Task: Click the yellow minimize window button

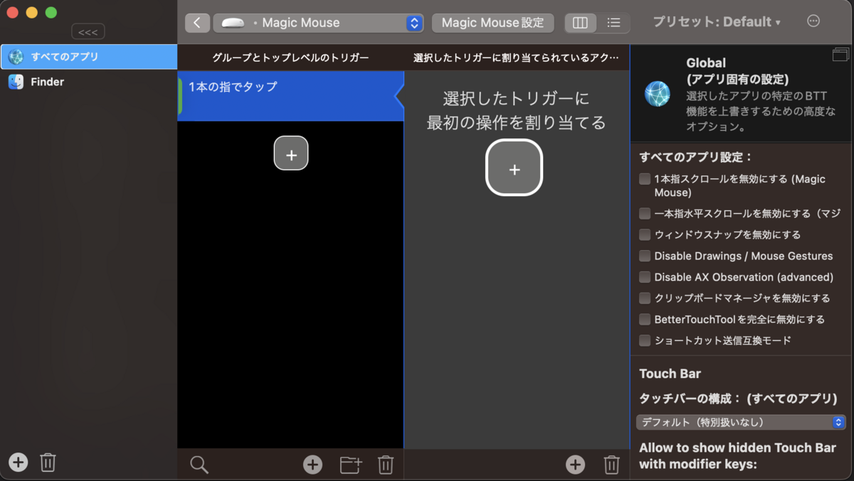Action: pyautogui.click(x=31, y=13)
